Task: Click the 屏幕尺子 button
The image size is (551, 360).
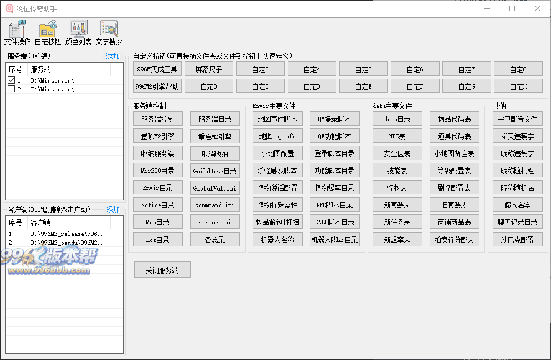Action: point(209,69)
